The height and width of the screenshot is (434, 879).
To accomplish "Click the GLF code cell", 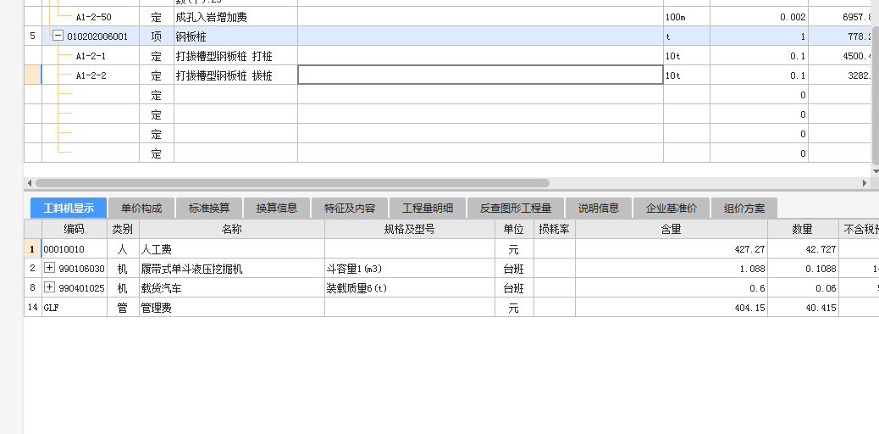I will click(74, 308).
